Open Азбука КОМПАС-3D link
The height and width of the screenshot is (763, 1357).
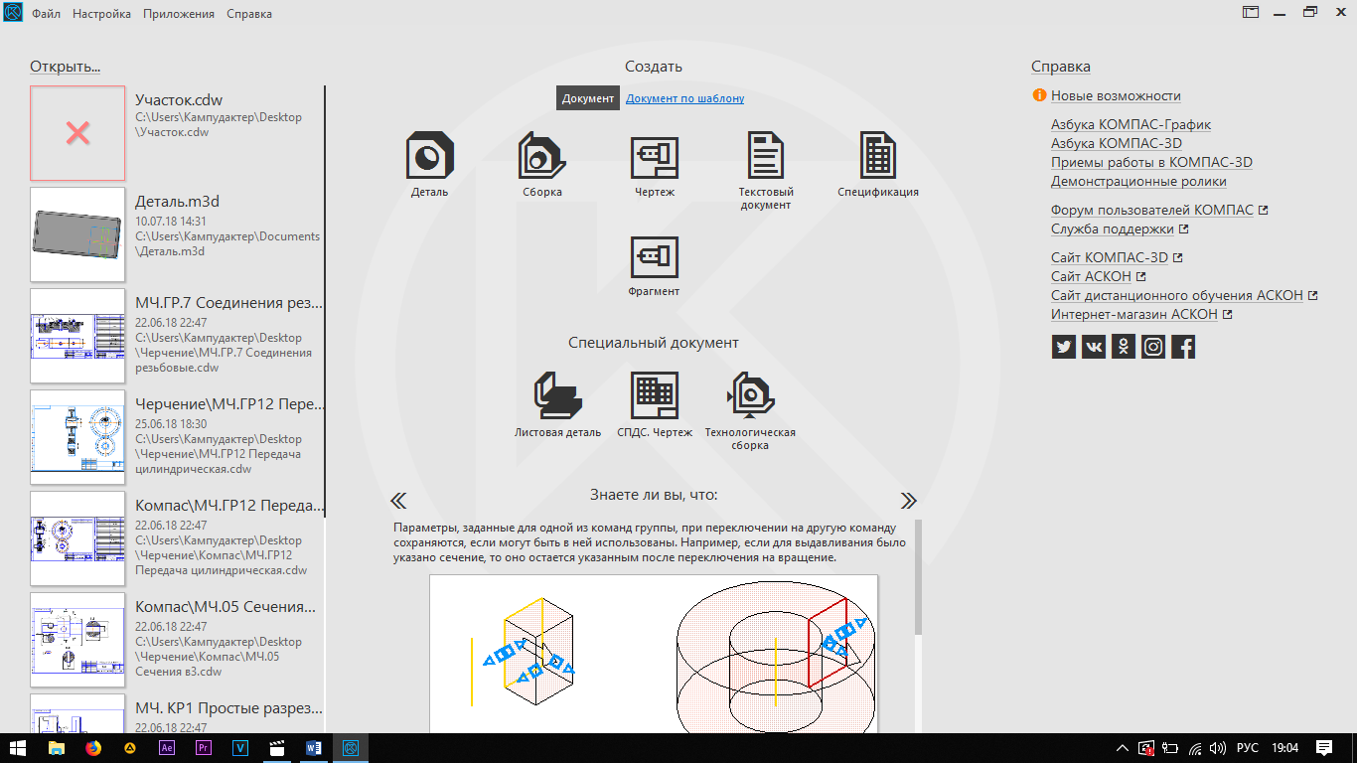point(1117,143)
